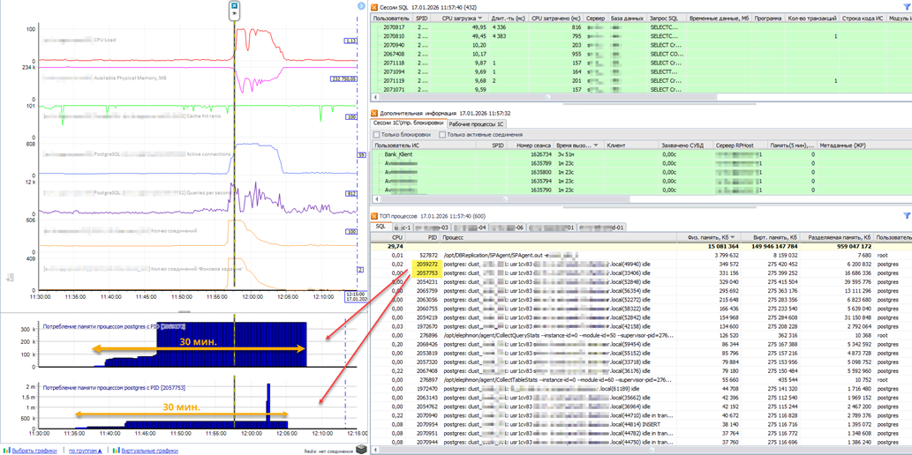
Task: Click the по группам link
Action: 85,450
